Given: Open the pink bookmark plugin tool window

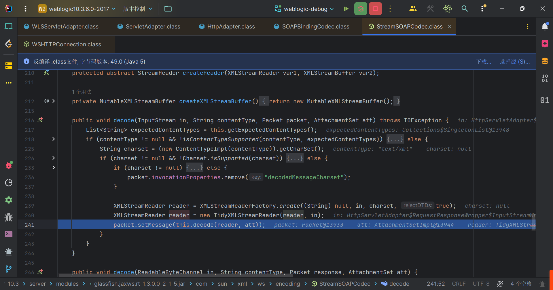Looking at the screenshot, I should click(545, 44).
